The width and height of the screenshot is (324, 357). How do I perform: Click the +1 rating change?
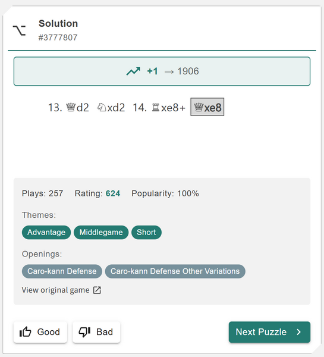click(152, 71)
